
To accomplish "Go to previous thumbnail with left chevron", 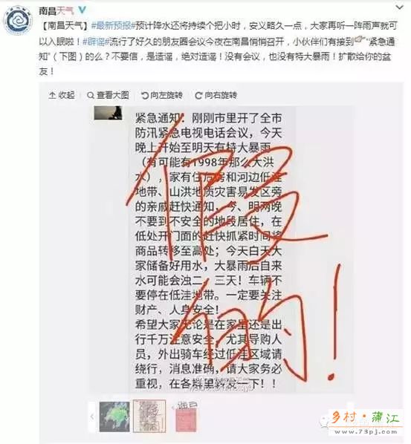I will coord(92,417).
